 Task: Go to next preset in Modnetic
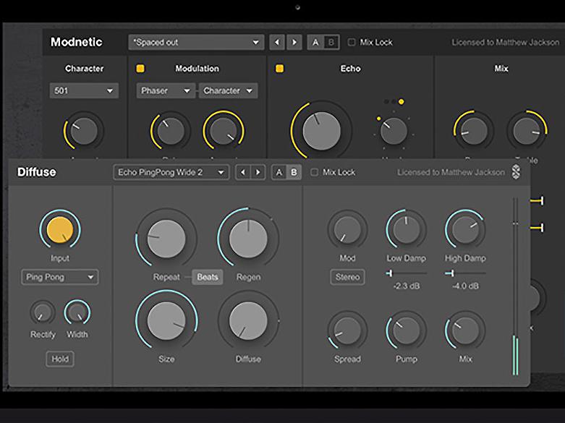point(293,42)
